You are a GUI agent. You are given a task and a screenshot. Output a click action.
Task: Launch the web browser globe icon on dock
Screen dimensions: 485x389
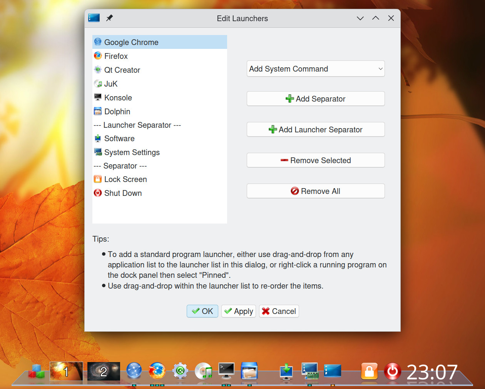coord(134,371)
